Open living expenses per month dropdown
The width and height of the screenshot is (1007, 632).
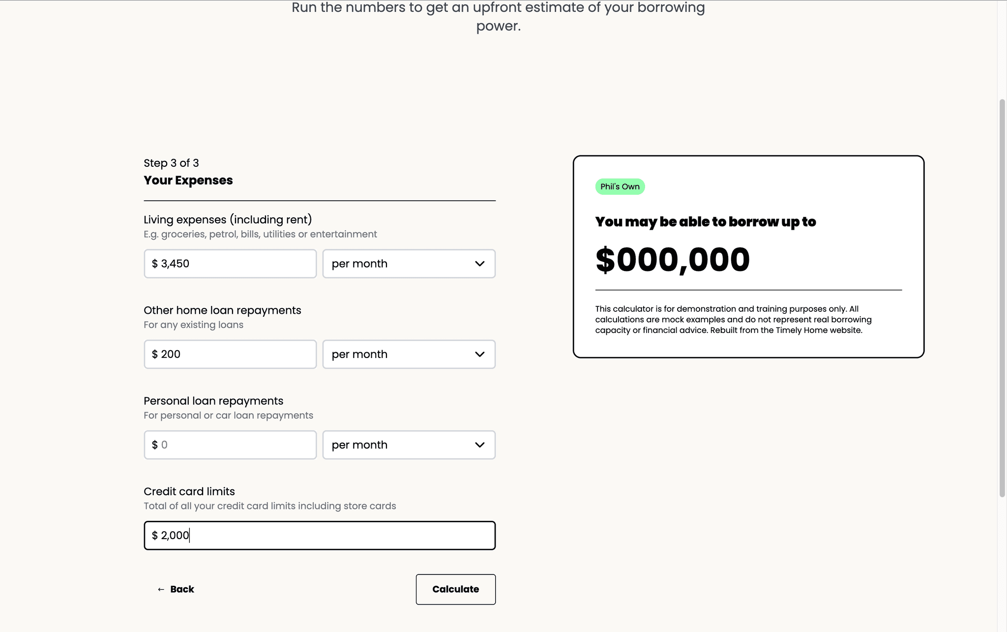coord(409,264)
